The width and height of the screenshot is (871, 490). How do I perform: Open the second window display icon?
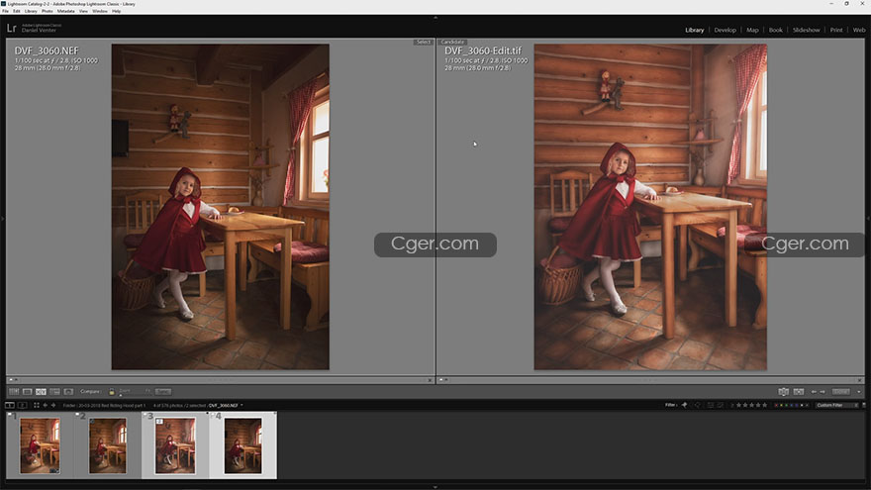pos(22,405)
